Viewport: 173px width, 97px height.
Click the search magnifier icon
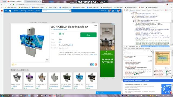pyautogui.click(x=70, y=11)
